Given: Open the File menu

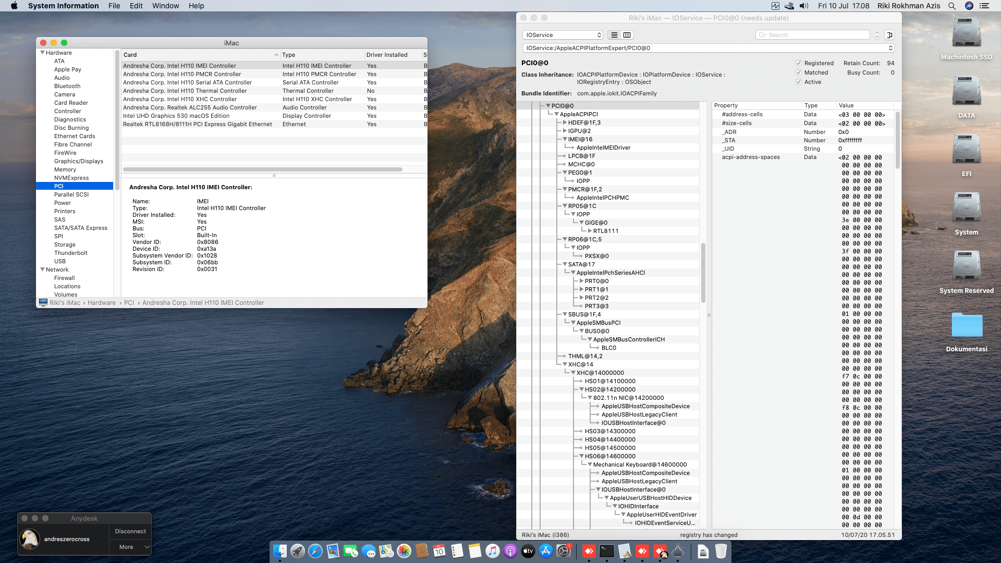Looking at the screenshot, I should coord(114,6).
